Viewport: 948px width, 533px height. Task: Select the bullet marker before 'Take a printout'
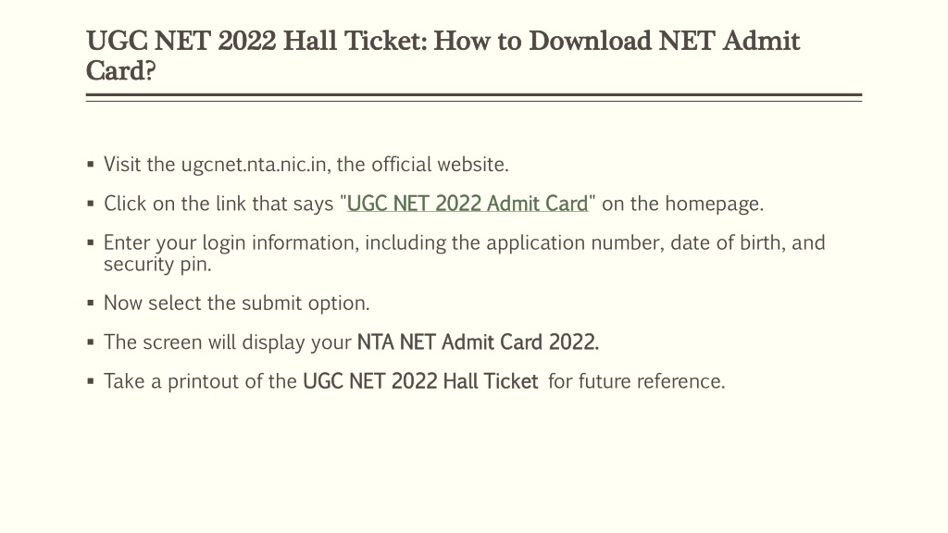(x=91, y=381)
